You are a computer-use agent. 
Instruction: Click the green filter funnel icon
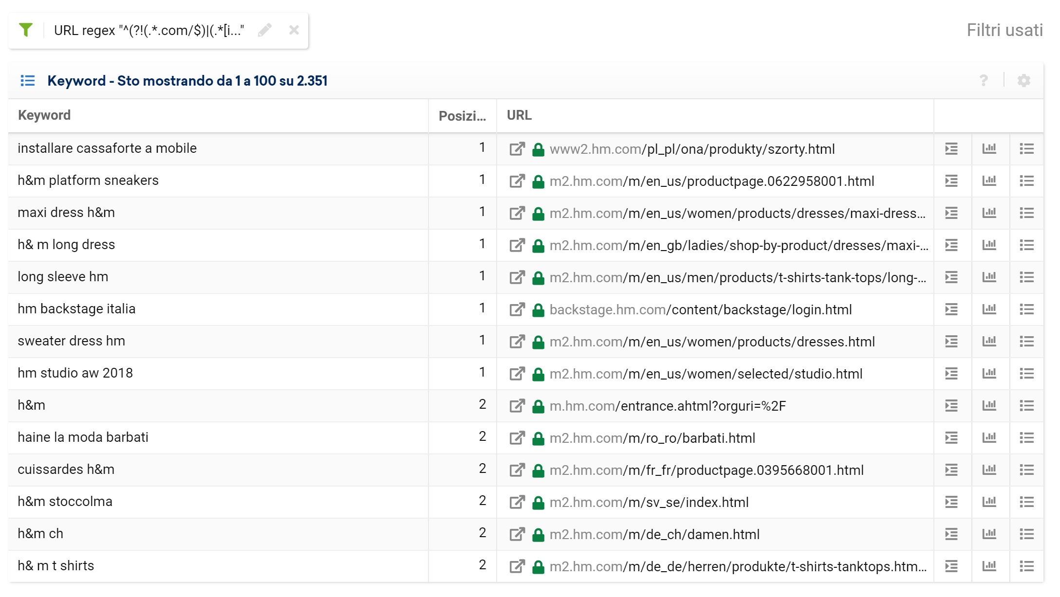[x=26, y=30]
